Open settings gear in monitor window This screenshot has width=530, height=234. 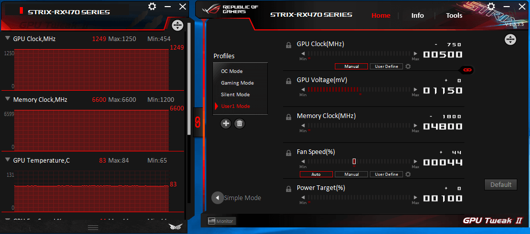pyautogui.click(x=152, y=7)
